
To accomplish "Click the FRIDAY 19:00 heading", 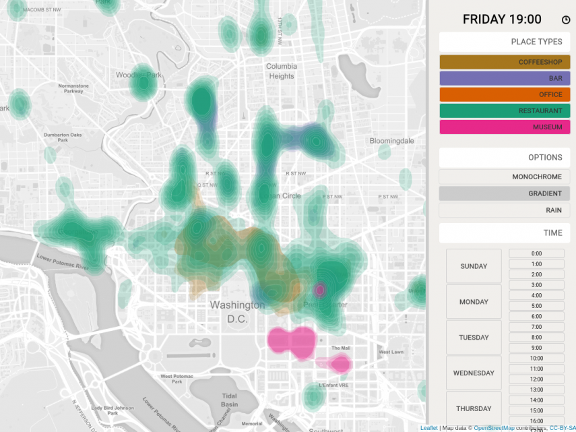I will (502, 19).
